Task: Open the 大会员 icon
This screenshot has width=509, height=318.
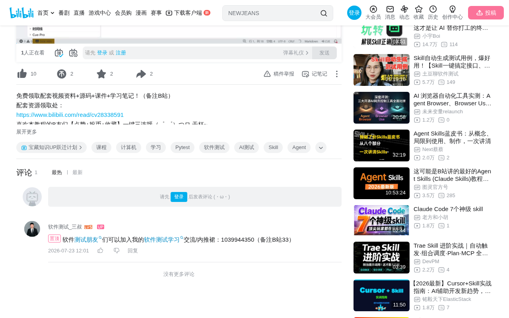Action: pyautogui.click(x=373, y=9)
